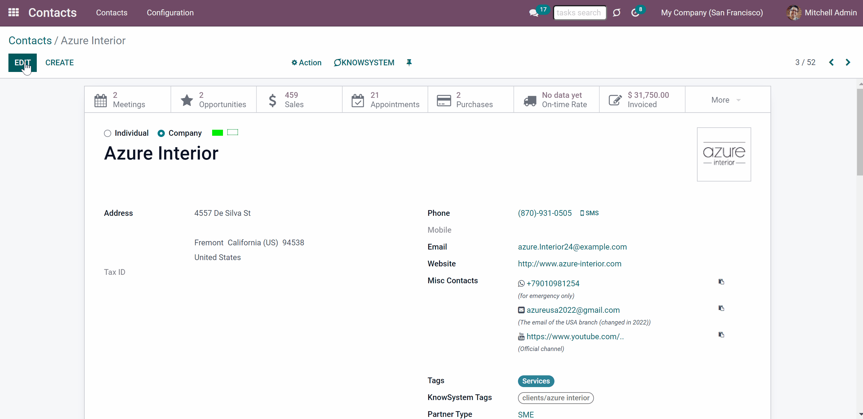
Task: Click the KNOWSYSTEM button in toolbar
Action: [364, 63]
